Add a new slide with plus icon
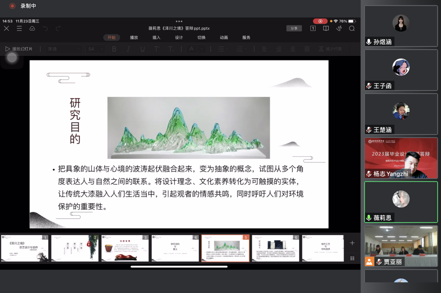441x293 pixels. pos(352,243)
